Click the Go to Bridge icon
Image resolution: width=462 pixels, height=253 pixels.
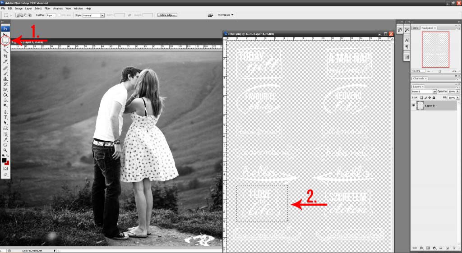(210, 15)
